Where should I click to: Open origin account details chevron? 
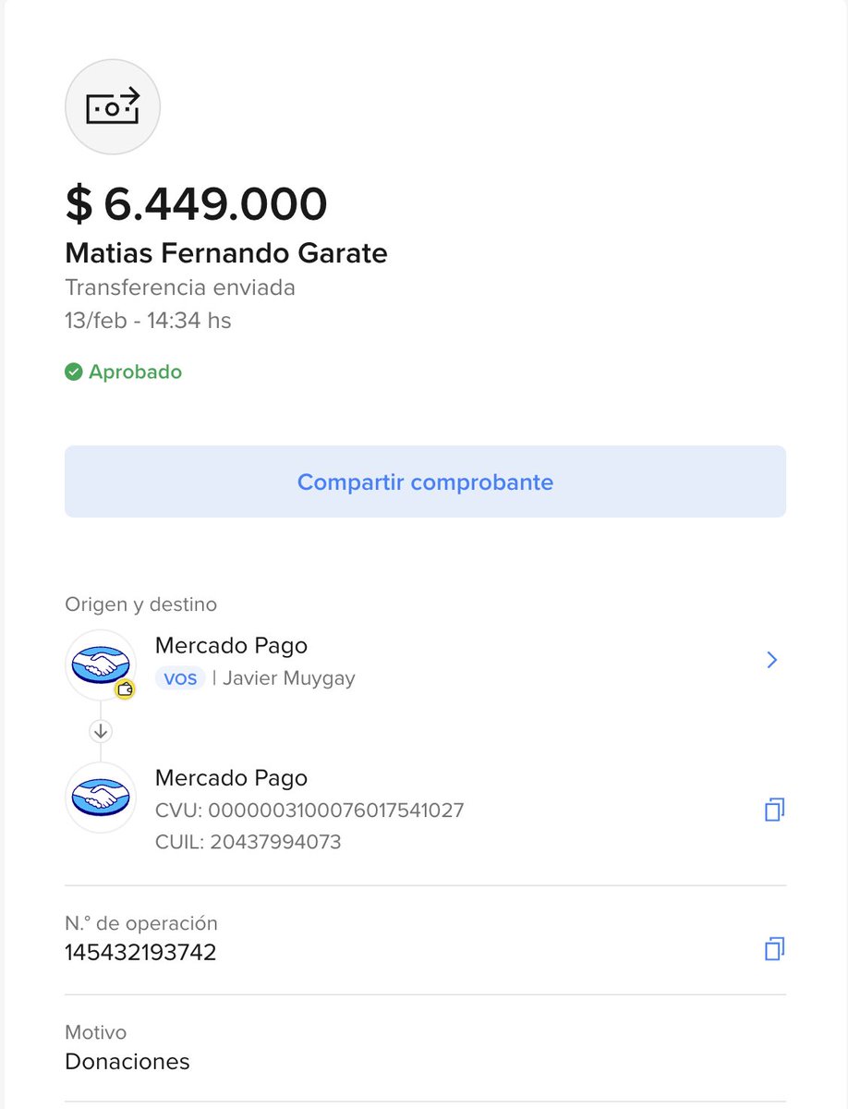772,660
